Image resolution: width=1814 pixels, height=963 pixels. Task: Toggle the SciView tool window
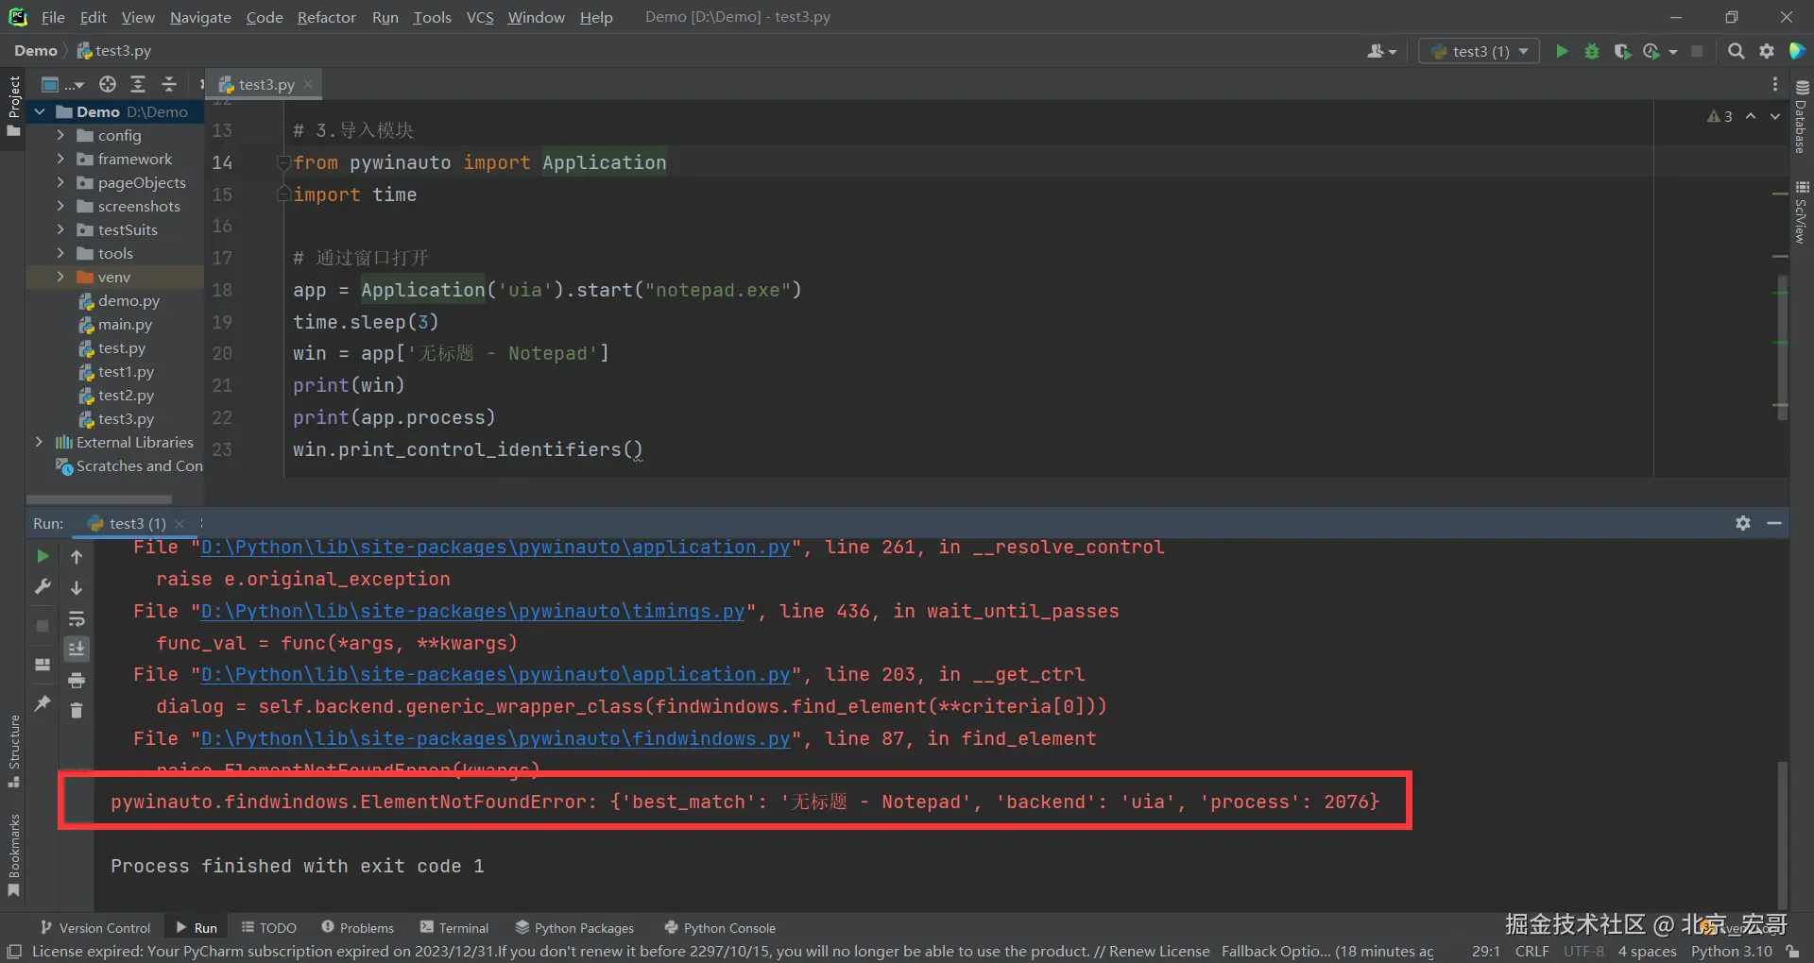click(1802, 211)
